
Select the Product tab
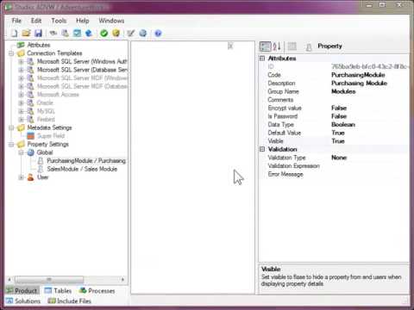[22, 291]
